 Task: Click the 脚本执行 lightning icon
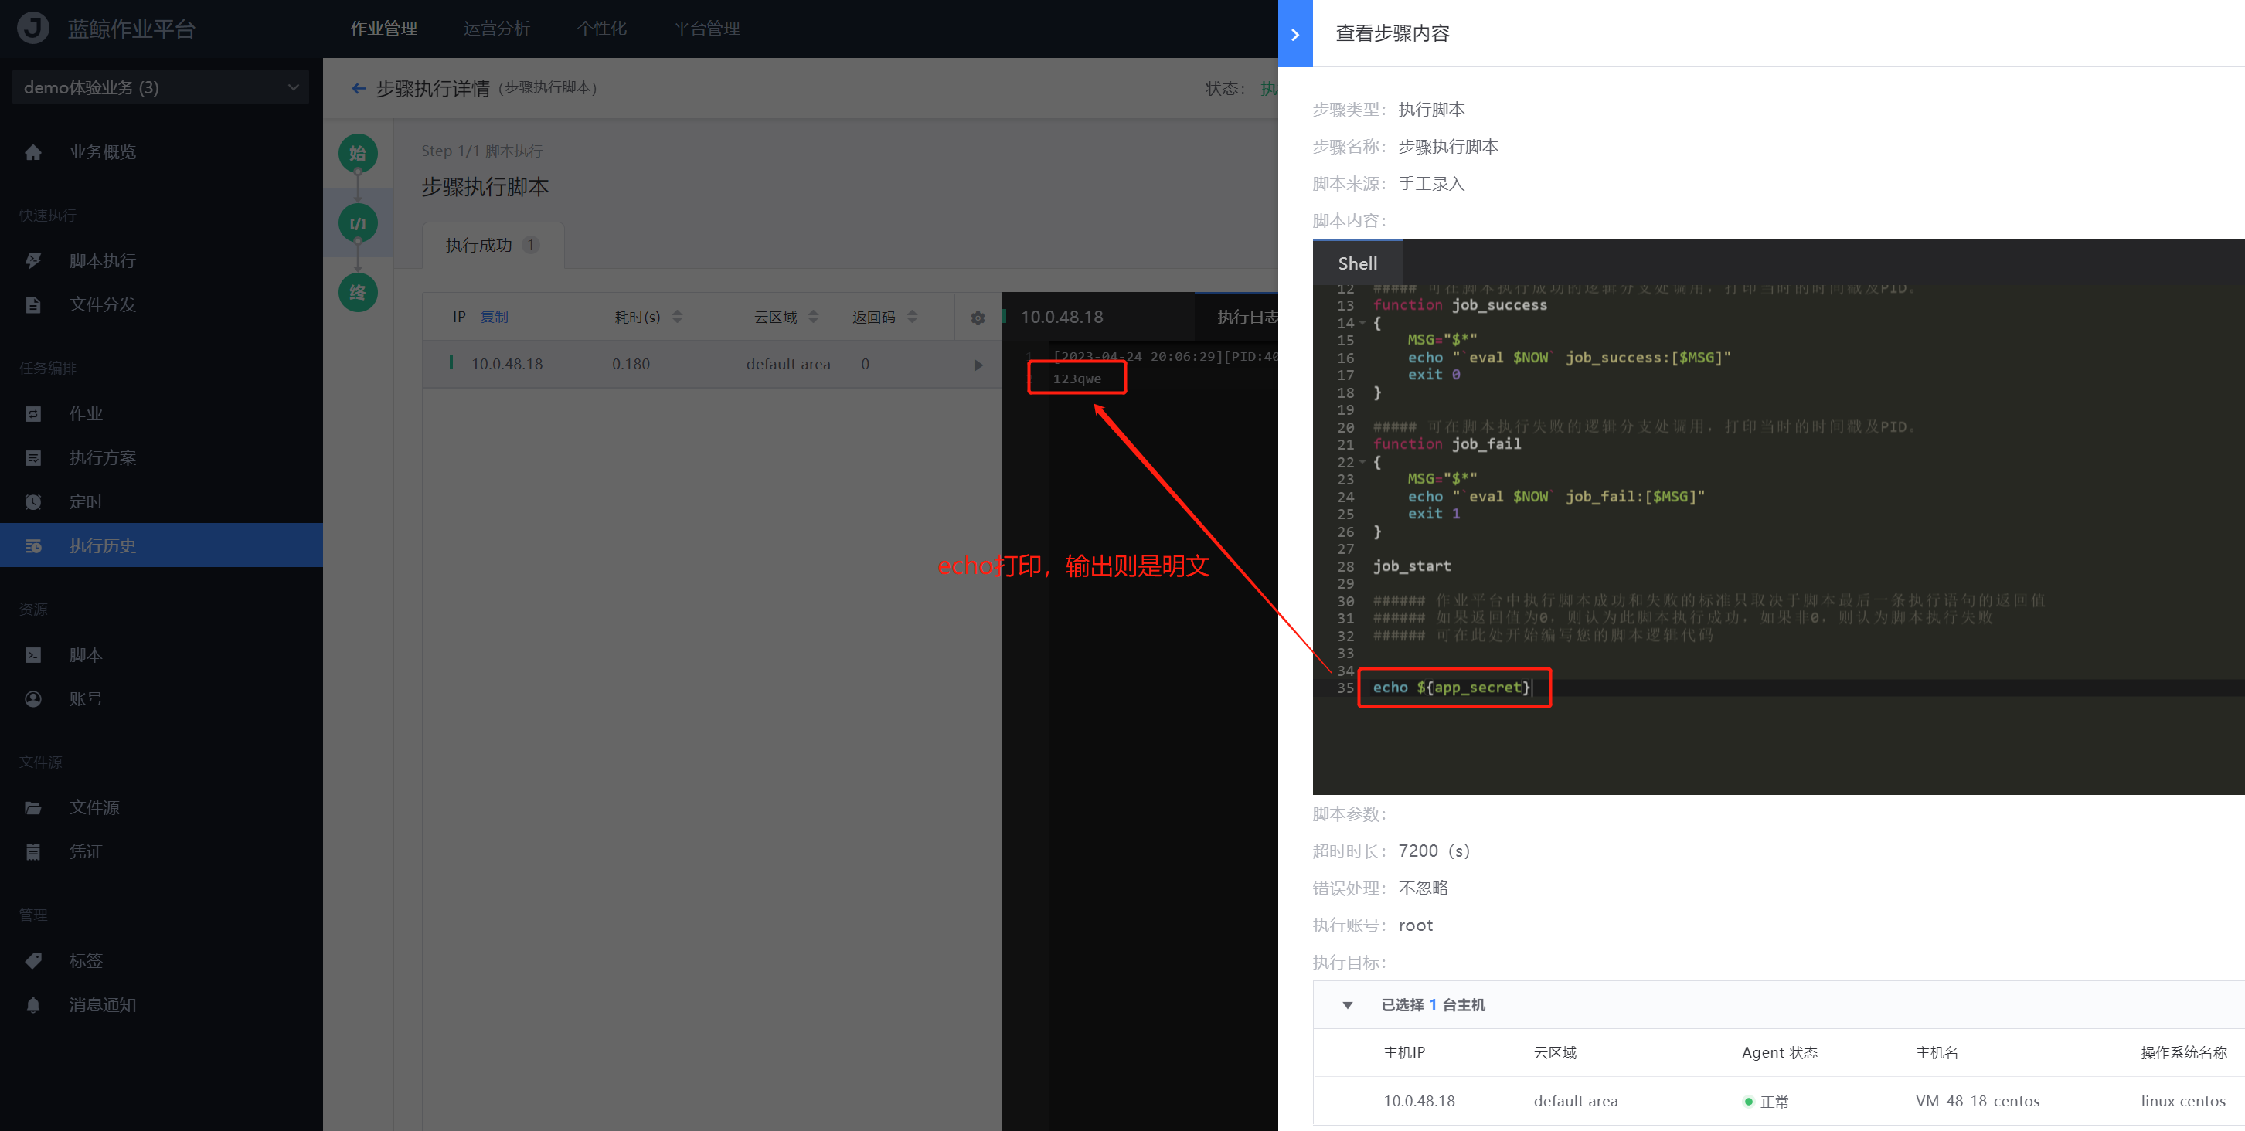[x=33, y=260]
